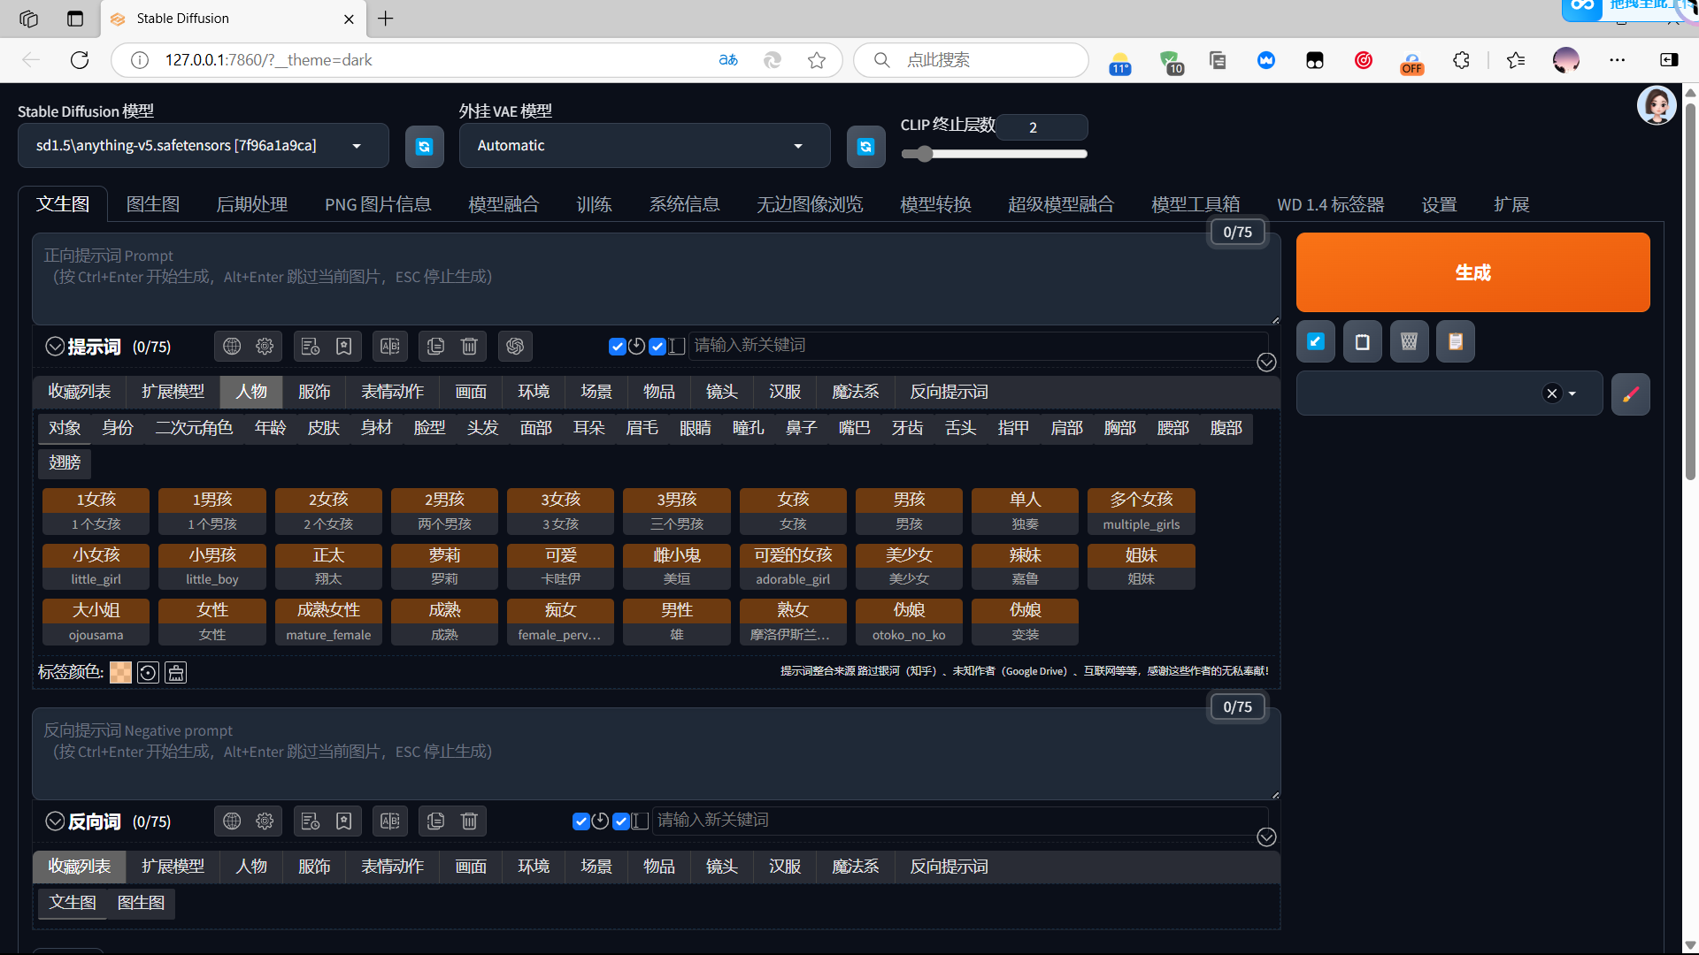Select 图生图 under negative 收藏列表
The image size is (1699, 955).
point(141,903)
